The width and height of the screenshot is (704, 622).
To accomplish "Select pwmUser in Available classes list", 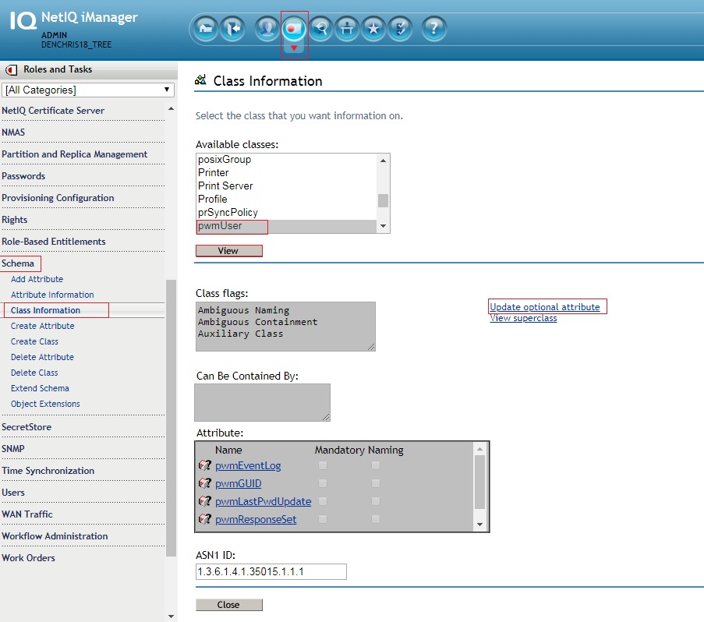I will click(286, 226).
